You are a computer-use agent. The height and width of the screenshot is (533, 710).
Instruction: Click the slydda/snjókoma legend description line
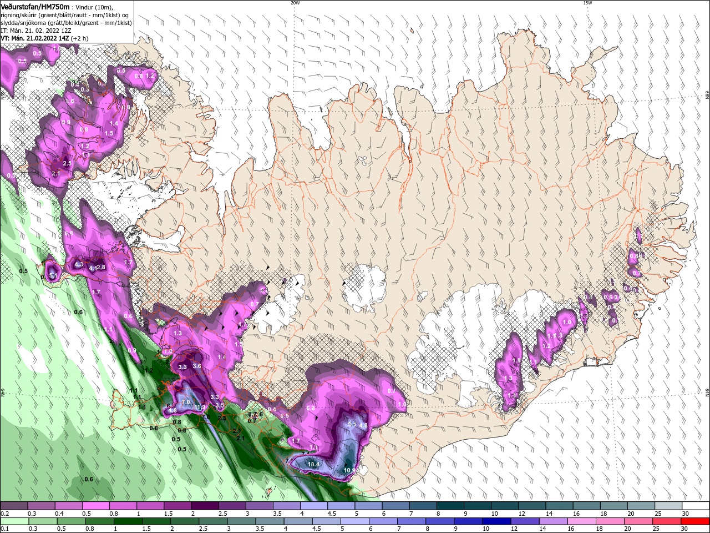tap(66, 23)
